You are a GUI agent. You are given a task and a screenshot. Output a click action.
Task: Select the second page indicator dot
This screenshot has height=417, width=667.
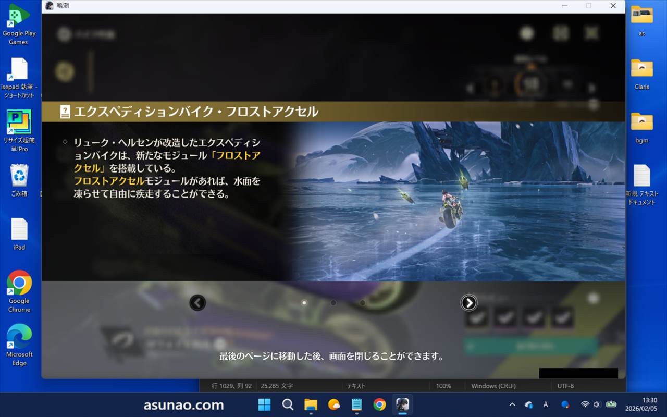click(333, 302)
